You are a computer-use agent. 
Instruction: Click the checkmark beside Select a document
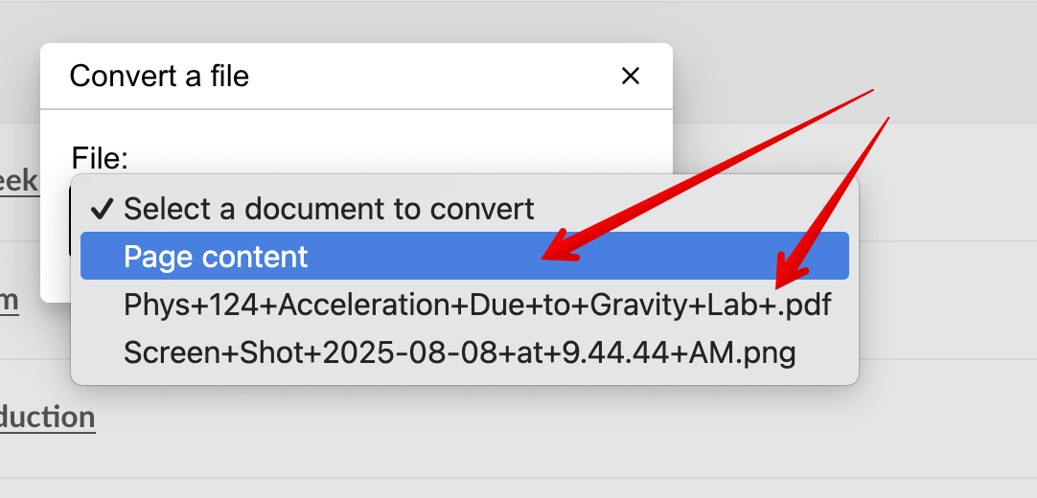click(x=104, y=208)
